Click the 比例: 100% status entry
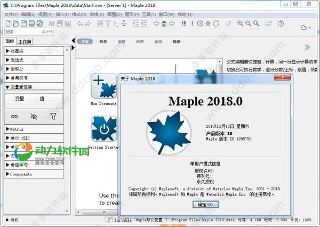 coord(301,220)
